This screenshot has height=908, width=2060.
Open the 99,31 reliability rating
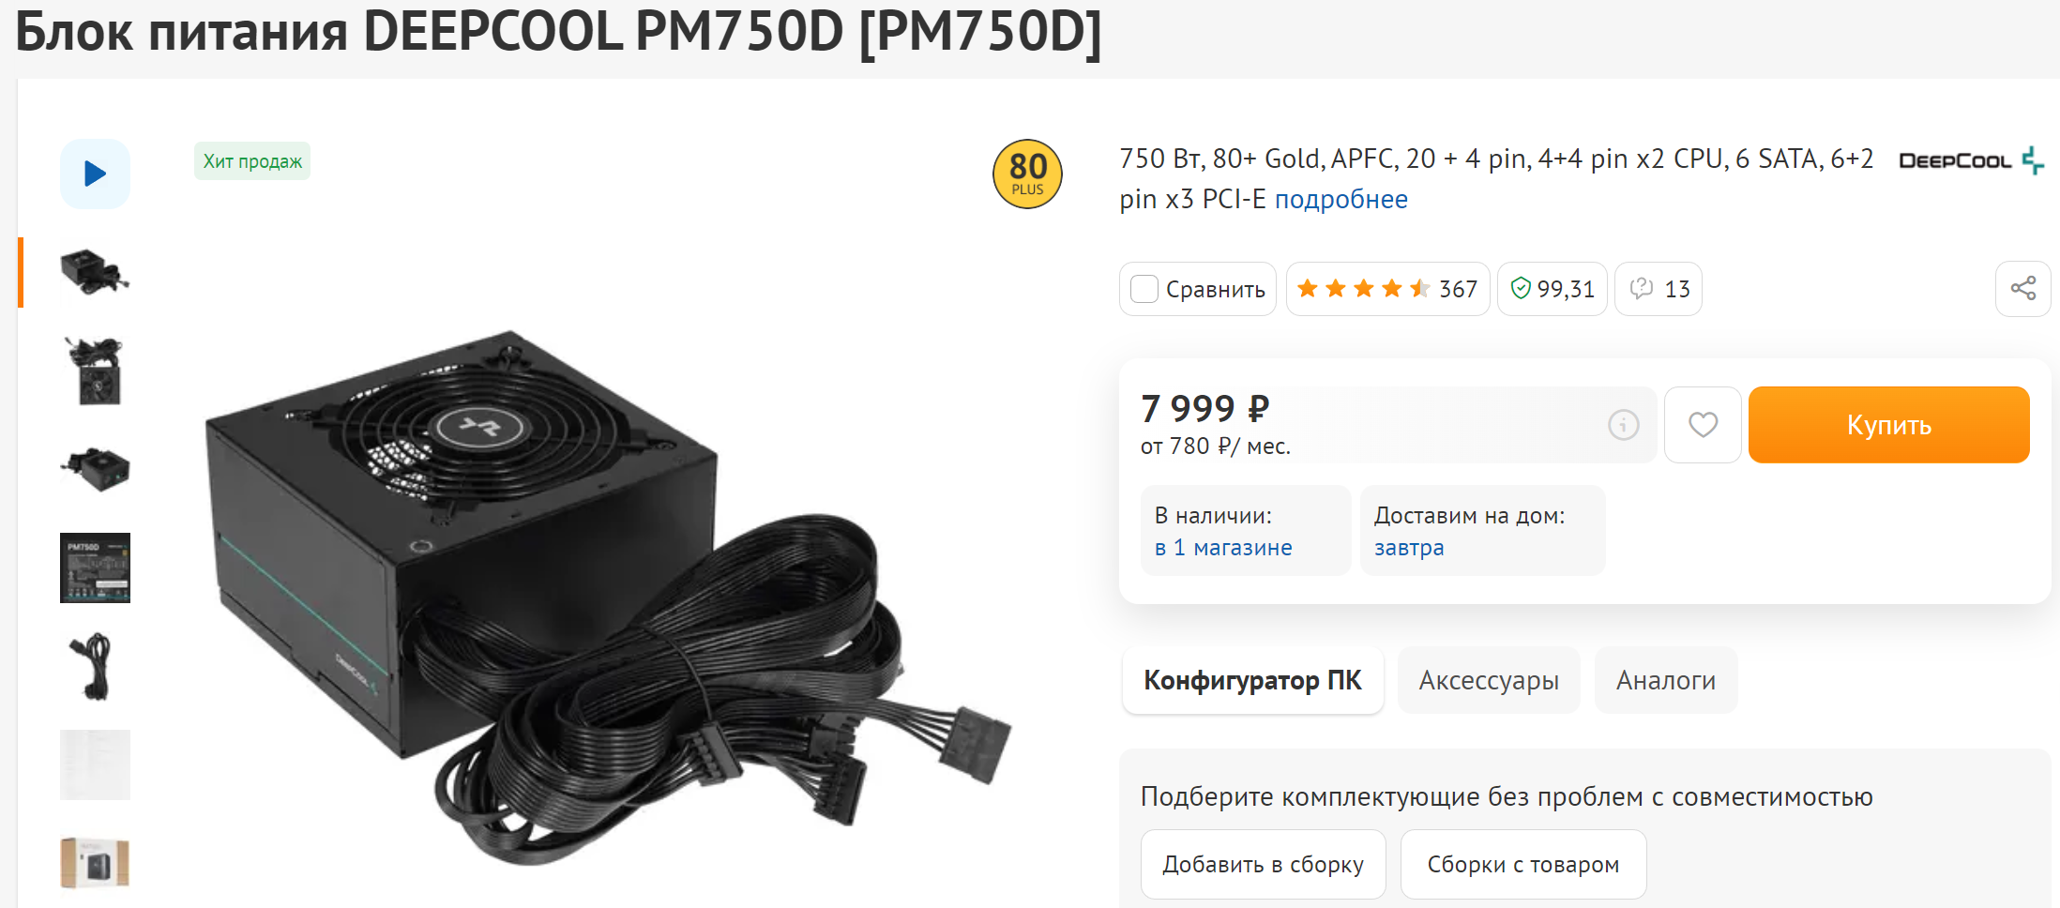coord(1553,289)
